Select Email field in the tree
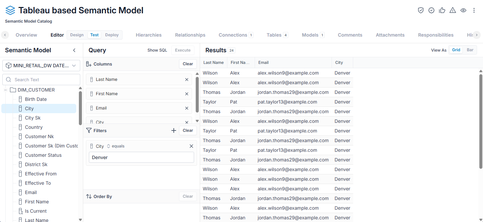 31,192
